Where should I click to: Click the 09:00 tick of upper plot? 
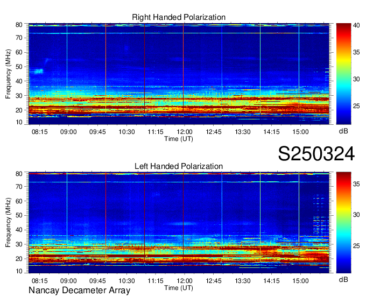pos(68,132)
